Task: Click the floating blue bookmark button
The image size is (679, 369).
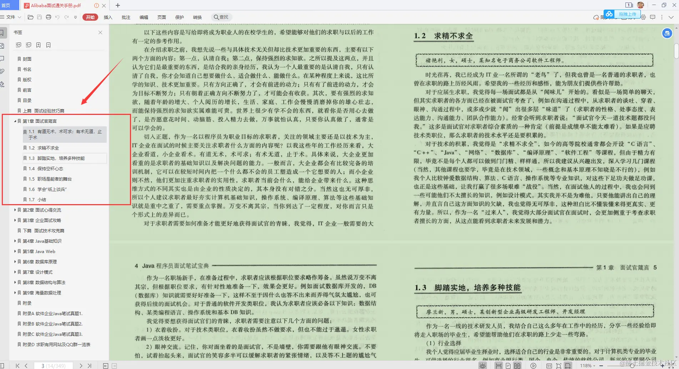Action: pos(667,33)
